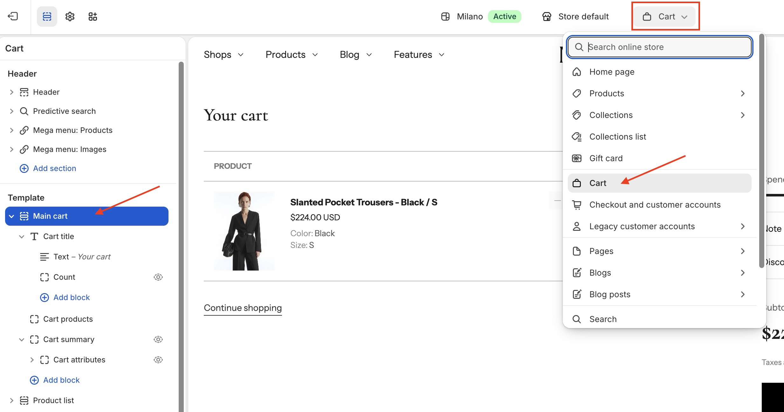Select Home page from template list
The height and width of the screenshot is (412, 784).
click(659, 72)
